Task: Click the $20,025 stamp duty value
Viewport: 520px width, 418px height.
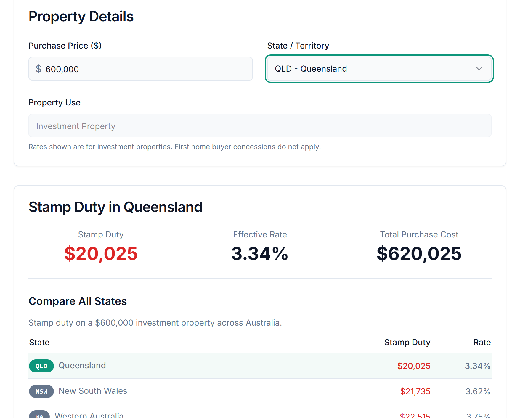Action: click(x=101, y=253)
